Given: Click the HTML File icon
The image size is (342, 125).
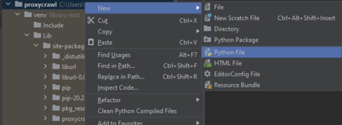Looking at the screenshot, I should pyautogui.click(x=208, y=63).
